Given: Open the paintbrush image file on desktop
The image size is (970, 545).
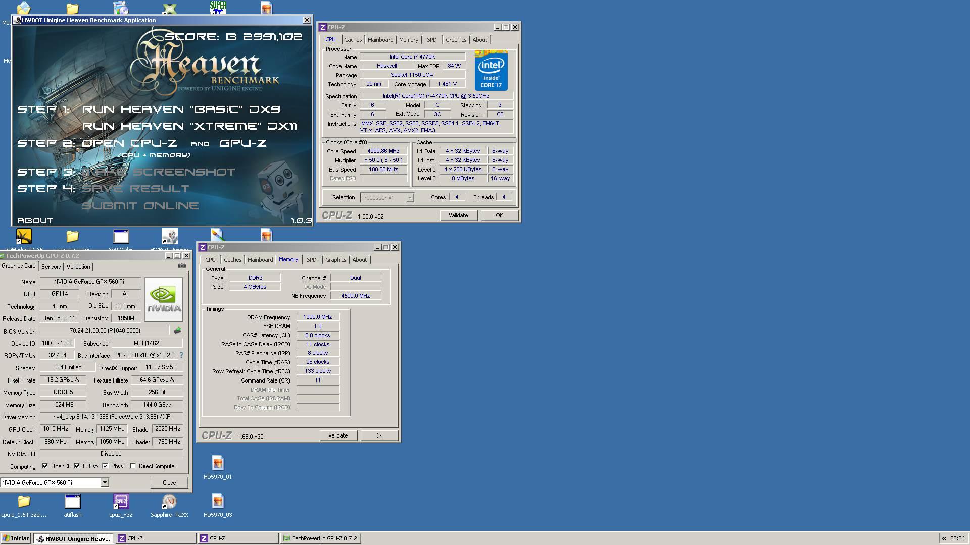Looking at the screenshot, I should [x=217, y=235].
